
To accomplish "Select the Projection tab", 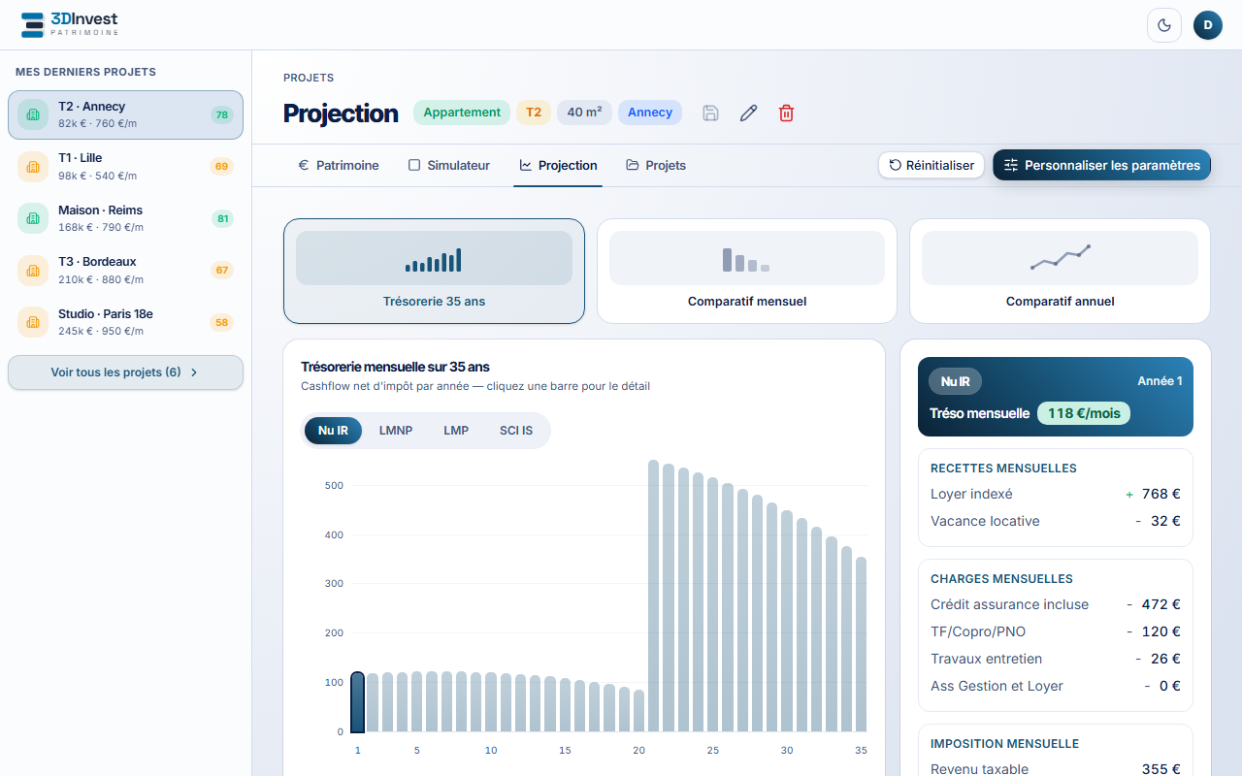I will click(558, 165).
